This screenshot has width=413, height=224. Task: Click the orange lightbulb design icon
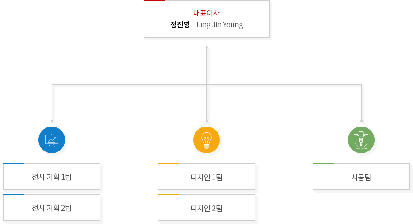[x=206, y=140]
